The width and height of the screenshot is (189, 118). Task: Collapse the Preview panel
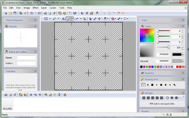click(35, 26)
